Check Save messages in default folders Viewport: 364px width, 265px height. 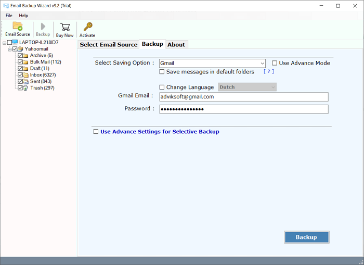pos(162,72)
